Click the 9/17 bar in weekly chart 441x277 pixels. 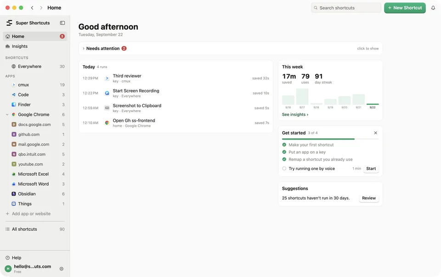(x=302, y=96)
